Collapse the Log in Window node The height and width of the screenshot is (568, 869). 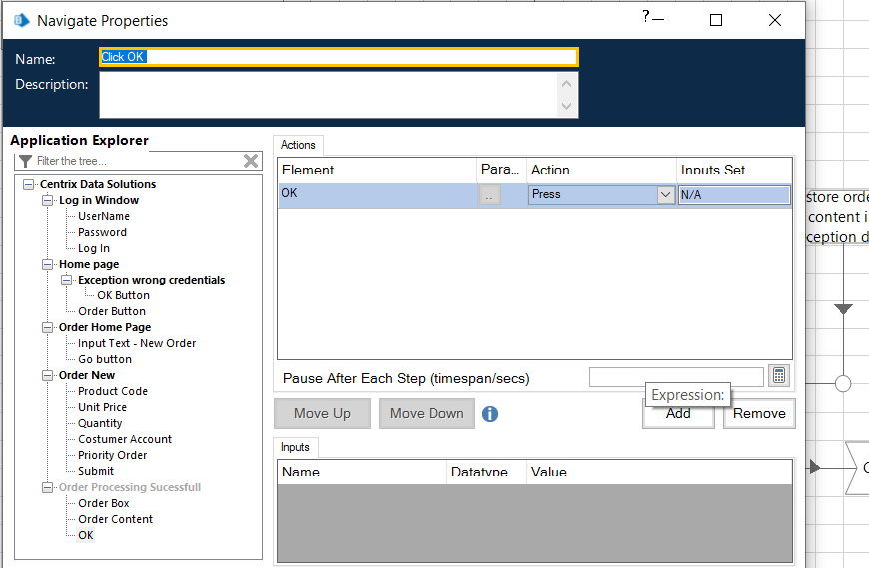tap(48, 200)
